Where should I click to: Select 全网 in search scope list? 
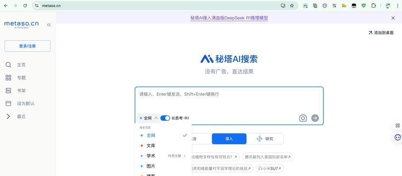point(163,136)
